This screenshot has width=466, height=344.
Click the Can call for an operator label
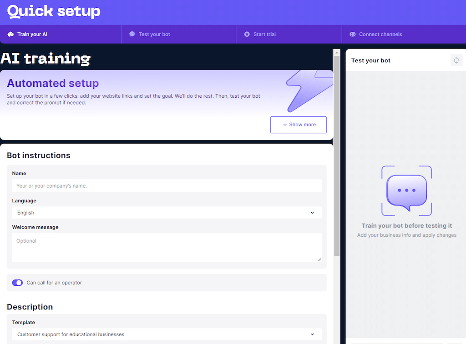tap(54, 283)
